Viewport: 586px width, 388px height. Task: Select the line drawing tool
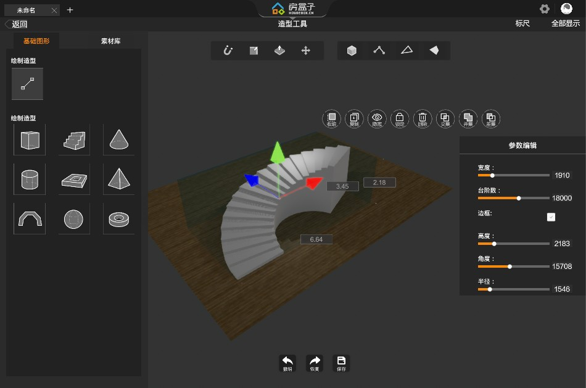[27, 84]
